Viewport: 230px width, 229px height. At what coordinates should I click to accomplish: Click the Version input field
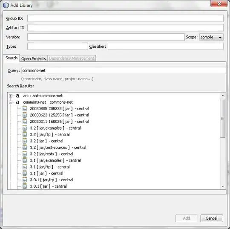coord(106,37)
